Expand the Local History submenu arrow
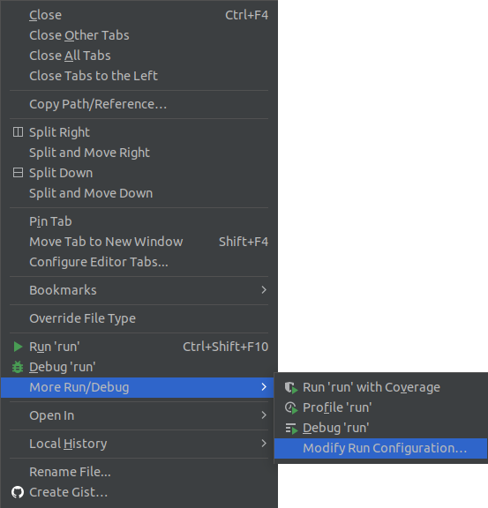The image size is (488, 508). [264, 444]
